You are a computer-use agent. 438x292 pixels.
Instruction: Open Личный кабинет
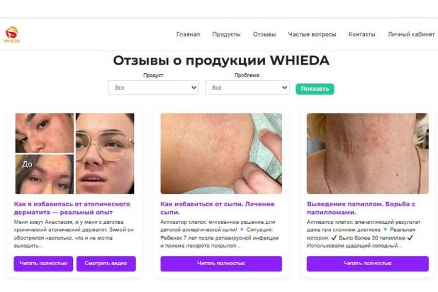411,34
